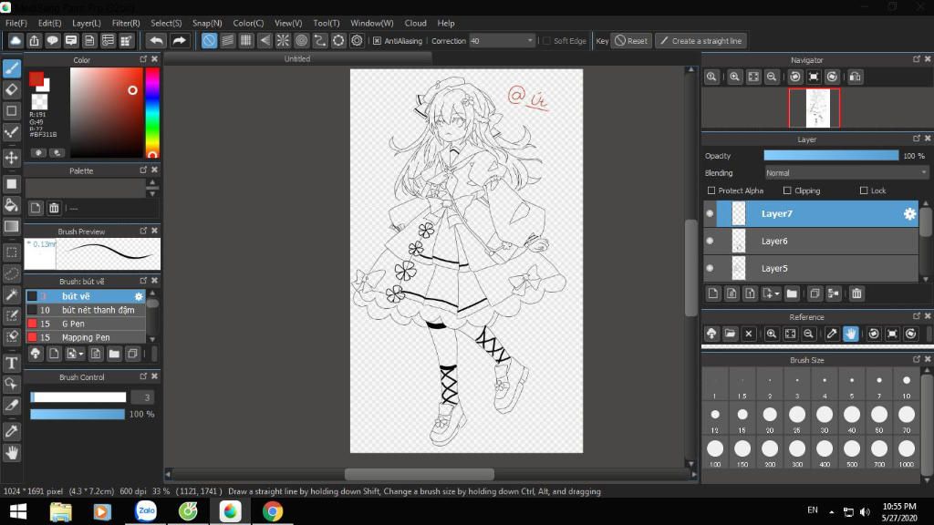
Task: Select the rectangular Select tool
Action: (11, 252)
